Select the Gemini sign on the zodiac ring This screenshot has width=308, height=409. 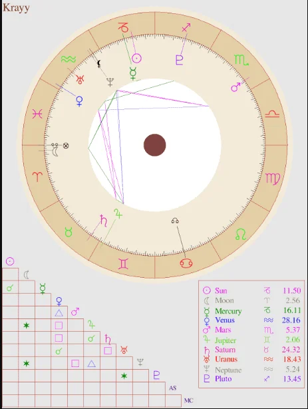tap(123, 264)
